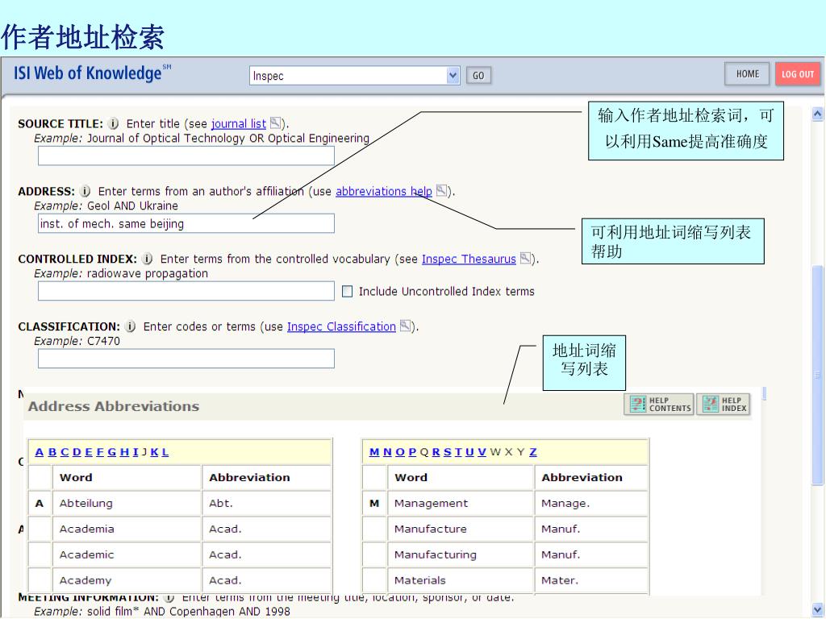Open the journal list link
The height and width of the screenshot is (619, 826).
(x=239, y=123)
